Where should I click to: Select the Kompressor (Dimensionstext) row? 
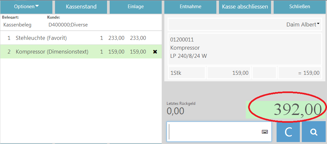(x=52, y=52)
